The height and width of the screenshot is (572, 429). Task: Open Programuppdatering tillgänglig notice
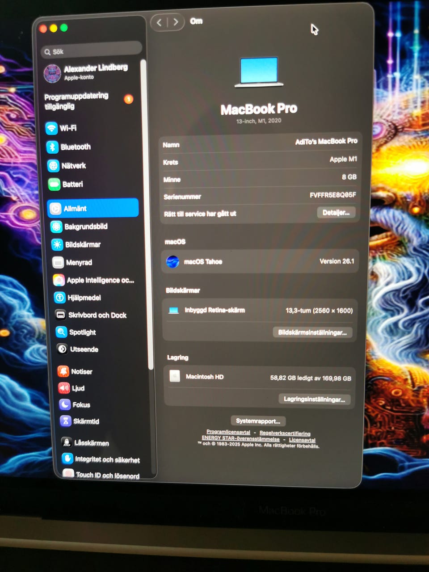pos(76,101)
